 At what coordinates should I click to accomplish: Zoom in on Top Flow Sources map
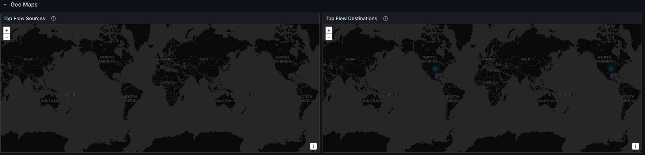tap(7, 30)
